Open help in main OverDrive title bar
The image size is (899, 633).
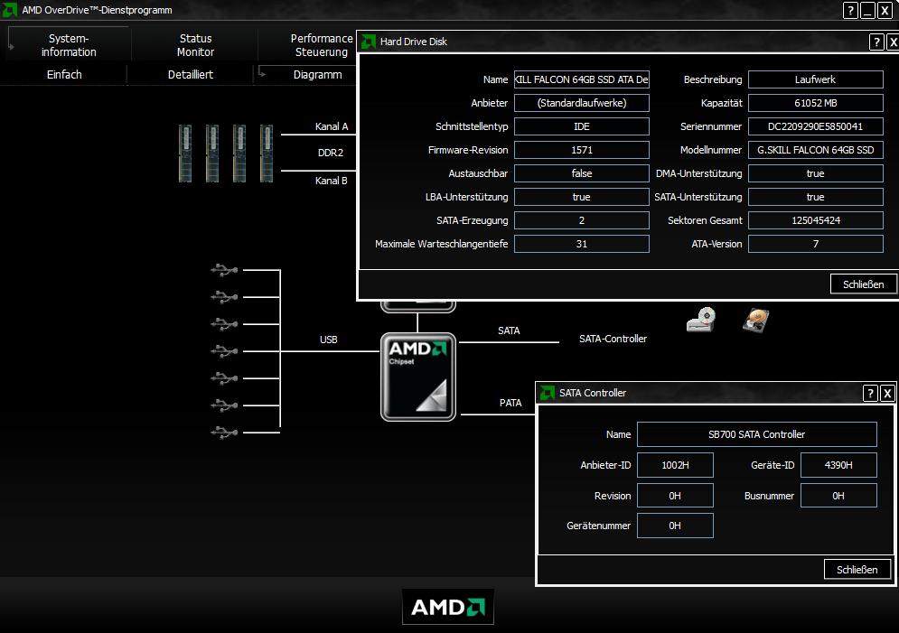point(850,10)
